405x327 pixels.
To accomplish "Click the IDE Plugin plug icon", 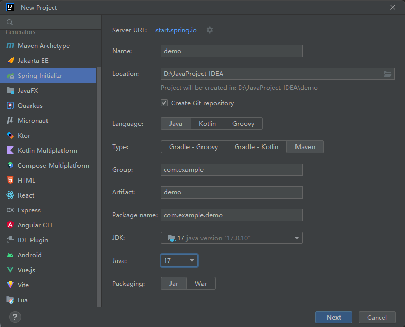I will coord(10,240).
